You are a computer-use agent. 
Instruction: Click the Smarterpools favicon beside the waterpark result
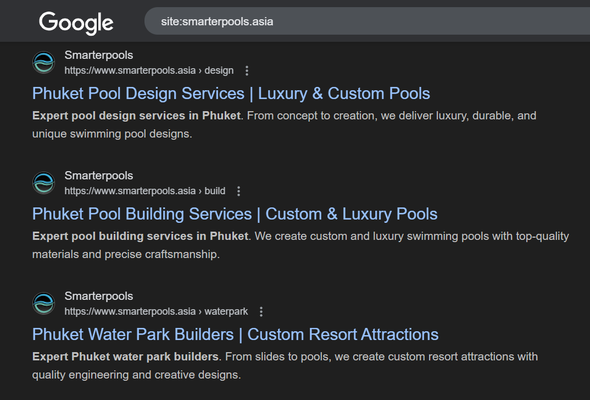pos(44,304)
